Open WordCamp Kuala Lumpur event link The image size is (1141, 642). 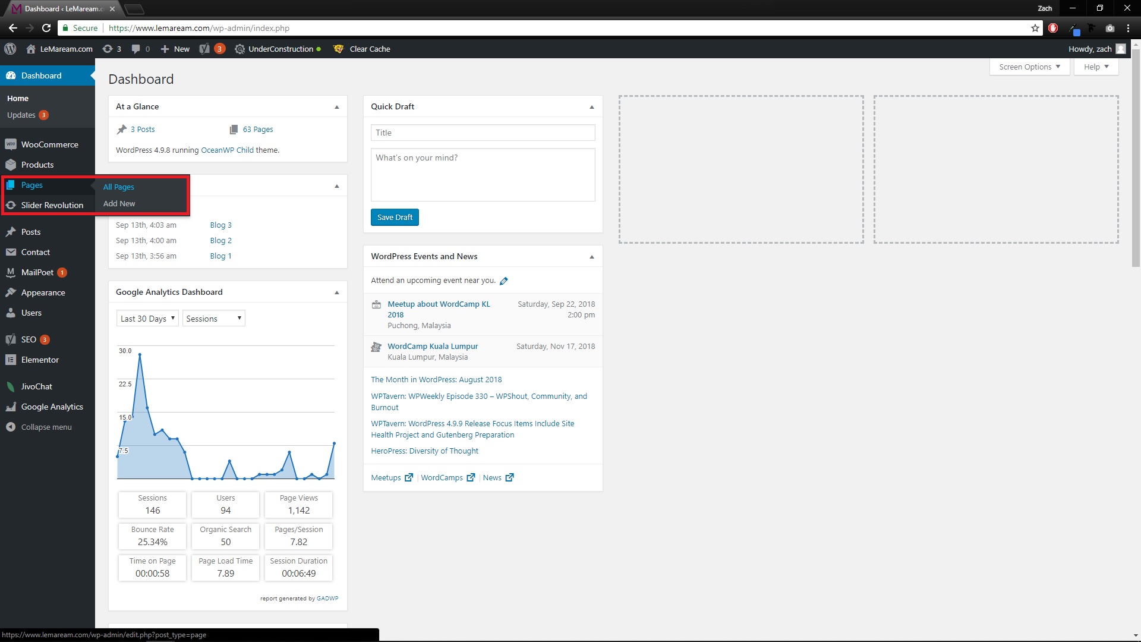tap(433, 346)
